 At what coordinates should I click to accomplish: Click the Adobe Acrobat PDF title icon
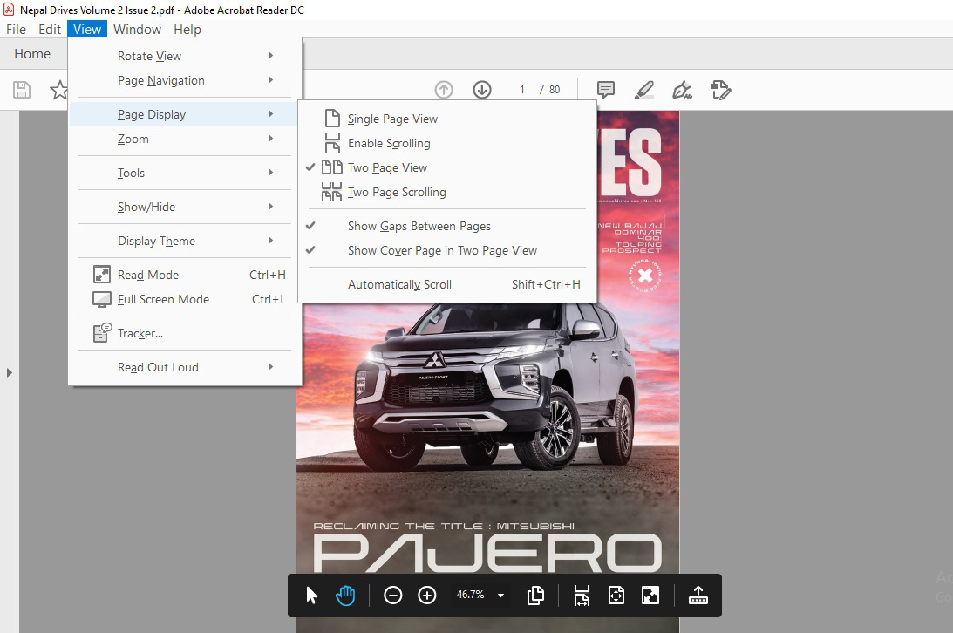click(x=9, y=10)
